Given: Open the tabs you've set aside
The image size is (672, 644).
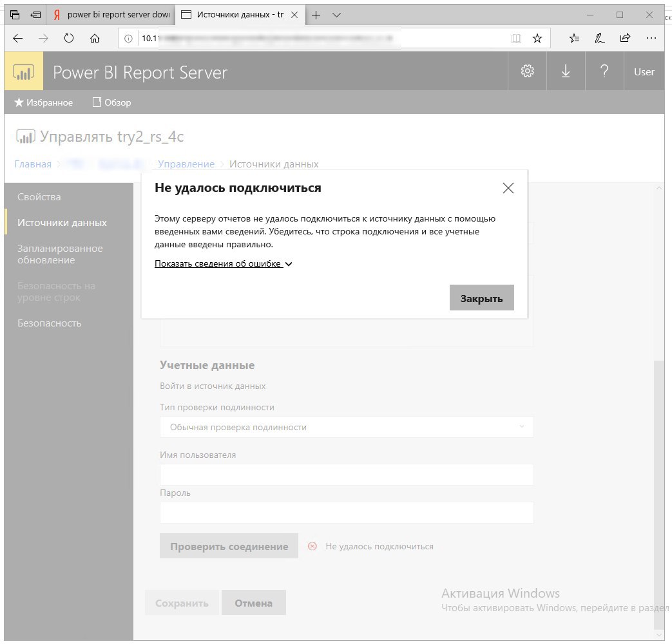Looking at the screenshot, I should [x=15, y=15].
